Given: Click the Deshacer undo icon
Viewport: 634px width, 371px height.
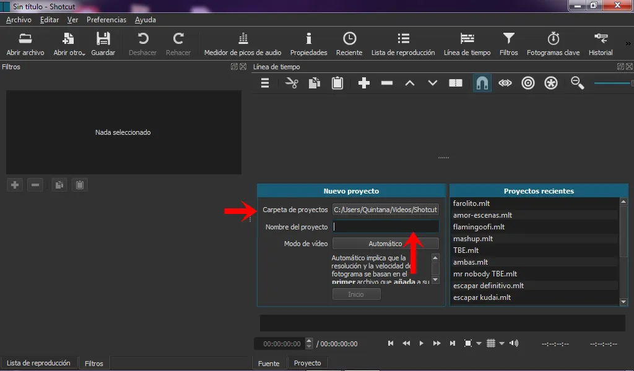Looking at the screenshot, I should coord(143,44).
